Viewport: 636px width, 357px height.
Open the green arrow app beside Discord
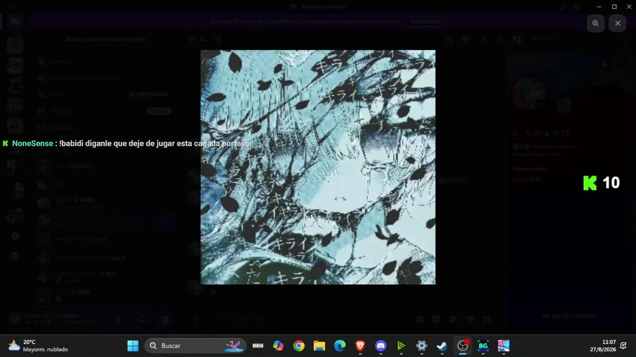(x=401, y=346)
